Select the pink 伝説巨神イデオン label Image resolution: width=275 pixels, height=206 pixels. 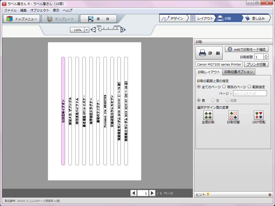[63, 111]
